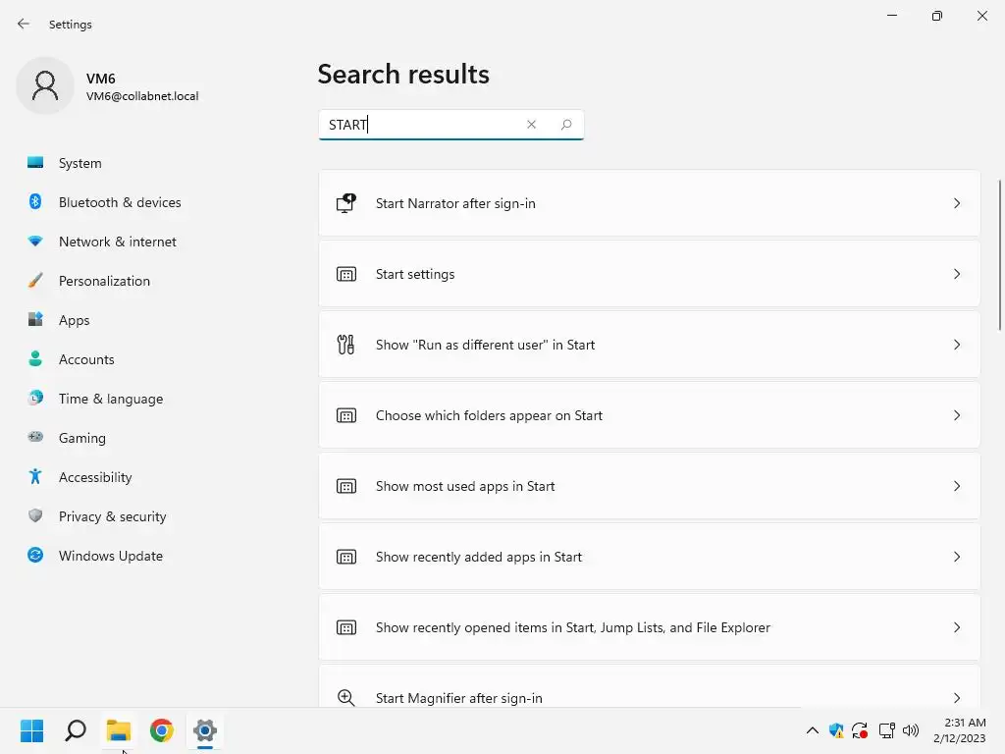This screenshot has width=1005, height=754.
Task: Open Privacy & security settings
Action: point(112,516)
